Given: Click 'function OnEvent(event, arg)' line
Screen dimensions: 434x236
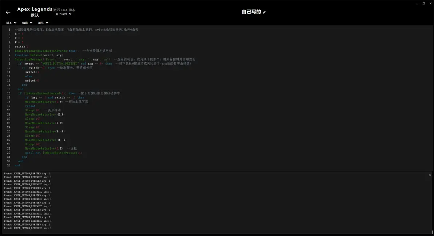Looking at the screenshot, I should pos(39,55).
